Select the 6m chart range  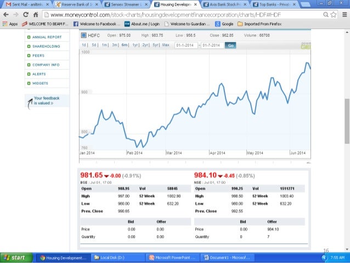click(x=125, y=45)
